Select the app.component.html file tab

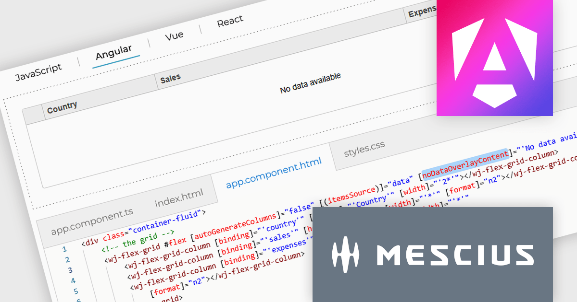coord(273,174)
